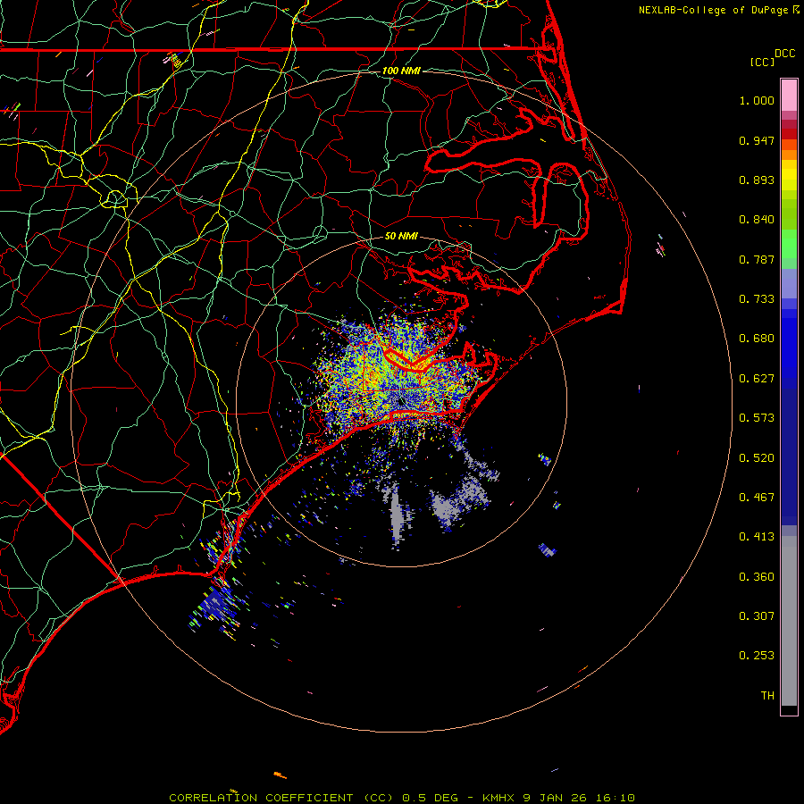Click the 0.360 color scale value

pos(757,577)
